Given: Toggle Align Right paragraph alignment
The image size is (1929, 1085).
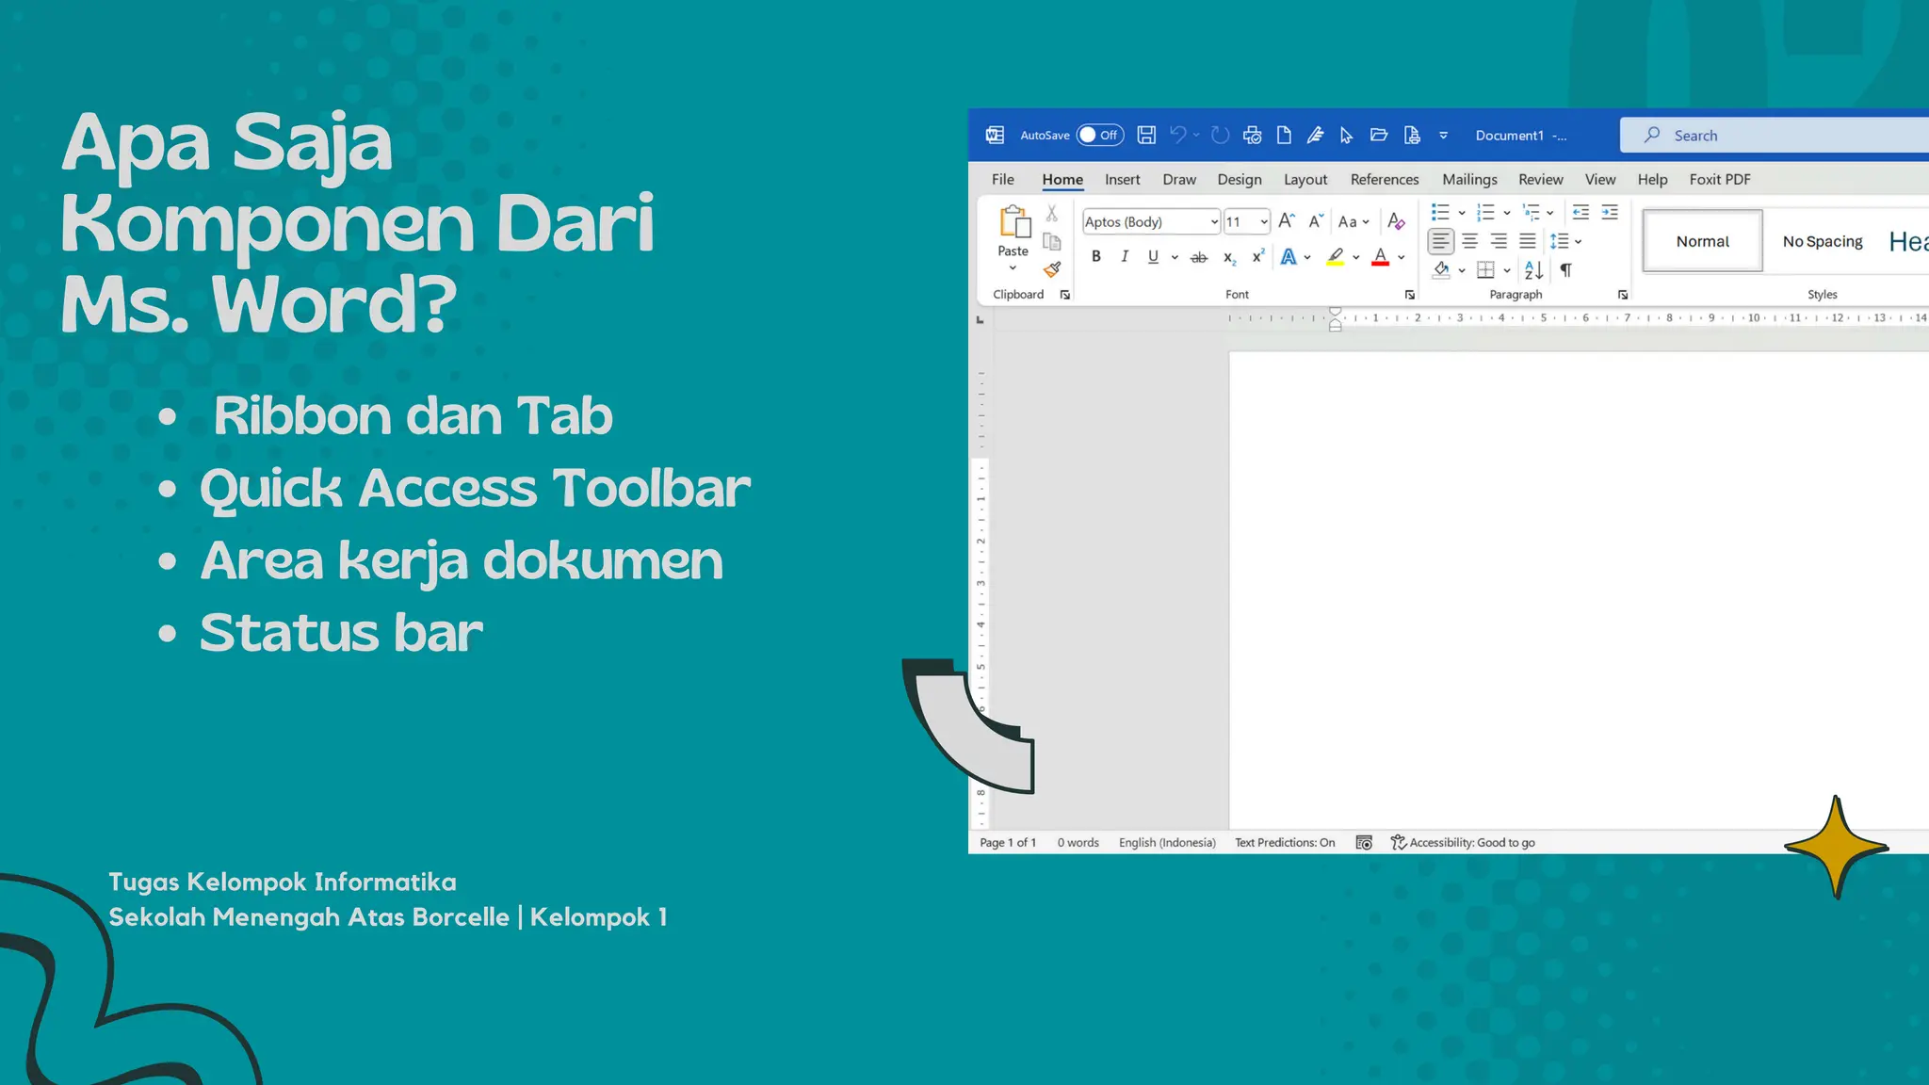Looking at the screenshot, I should point(1499,241).
